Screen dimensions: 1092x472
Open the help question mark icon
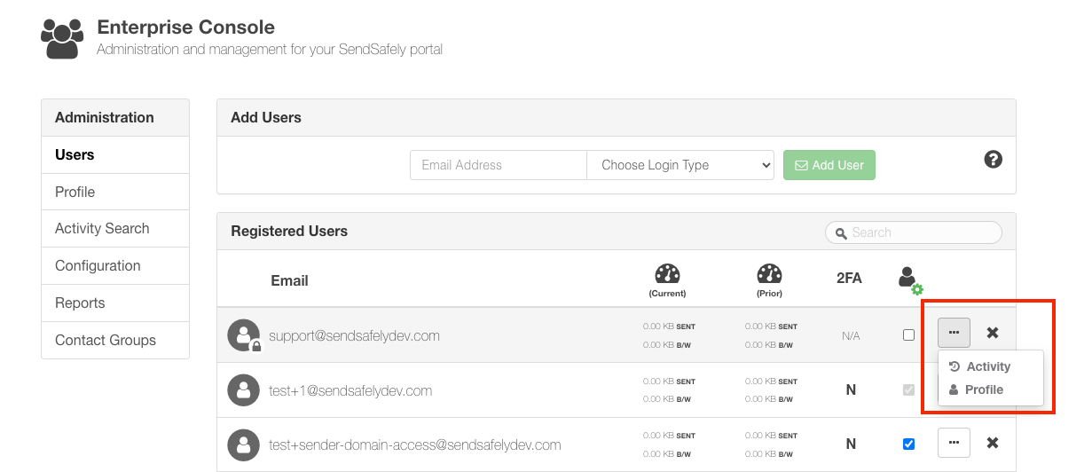(994, 160)
